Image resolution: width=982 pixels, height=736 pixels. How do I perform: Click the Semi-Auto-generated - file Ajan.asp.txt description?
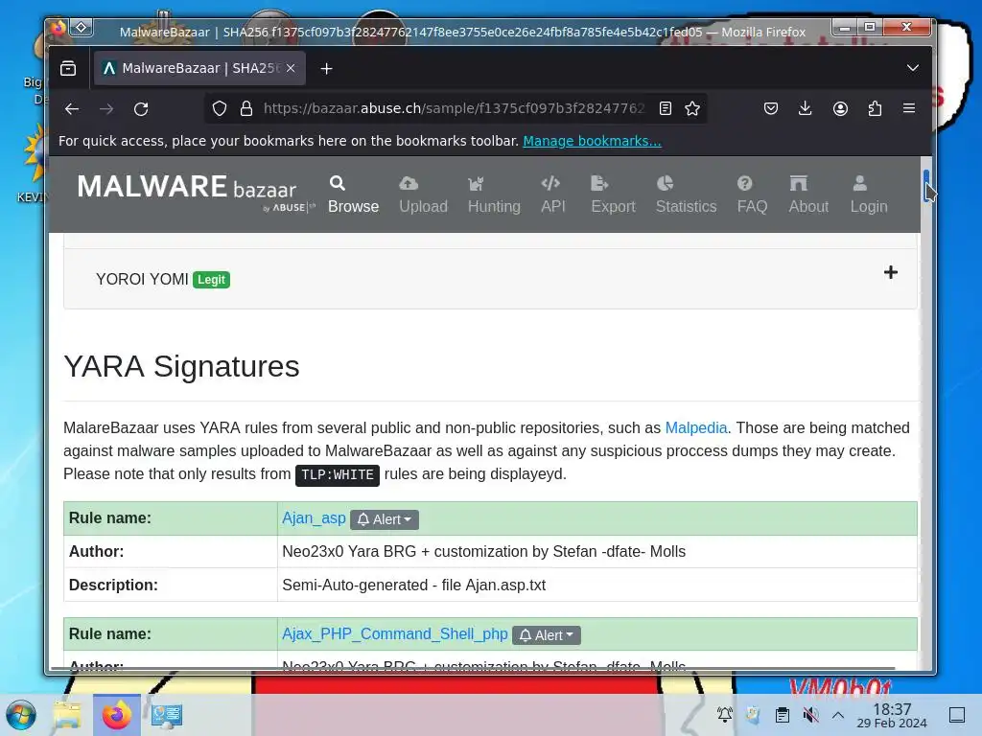tap(414, 586)
